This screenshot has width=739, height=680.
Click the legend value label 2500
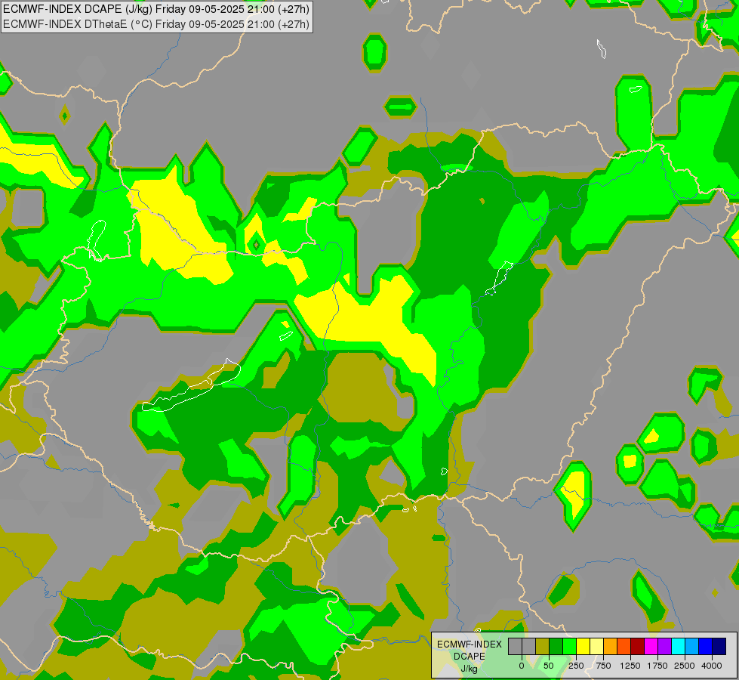pos(685,666)
